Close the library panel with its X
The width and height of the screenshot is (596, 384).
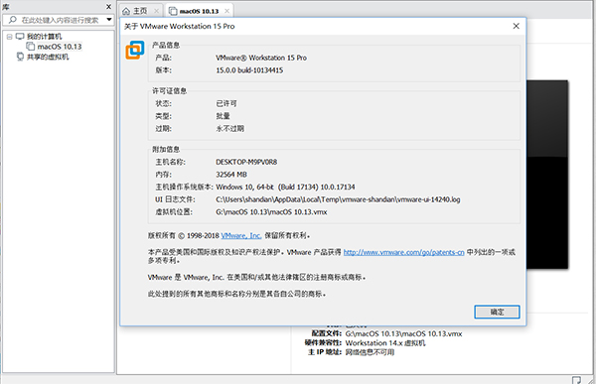click(108, 7)
